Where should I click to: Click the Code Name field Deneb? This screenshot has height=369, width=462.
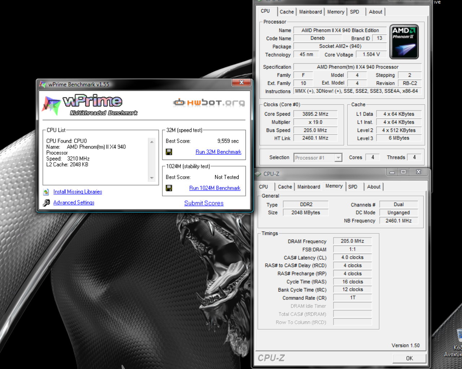[x=317, y=38]
